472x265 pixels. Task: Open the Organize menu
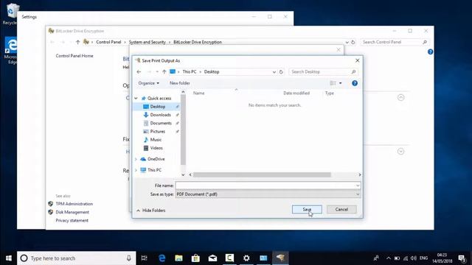click(149, 83)
